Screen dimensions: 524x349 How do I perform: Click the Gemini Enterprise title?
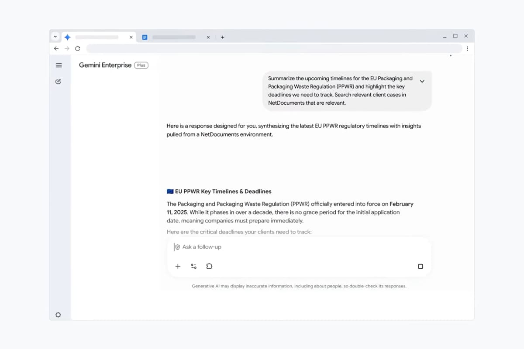105,65
